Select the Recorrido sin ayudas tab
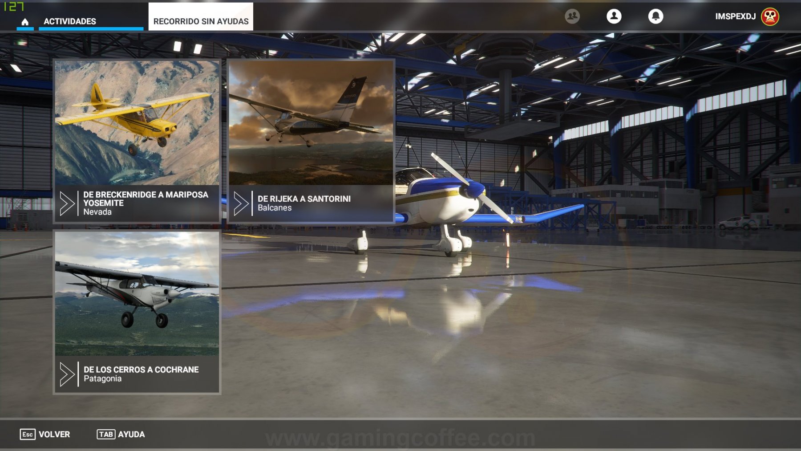The image size is (801, 451). tap(201, 17)
